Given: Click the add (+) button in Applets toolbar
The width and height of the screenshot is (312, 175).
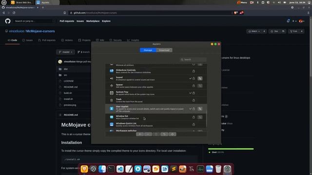Looking at the screenshot, I should pos(140,134).
